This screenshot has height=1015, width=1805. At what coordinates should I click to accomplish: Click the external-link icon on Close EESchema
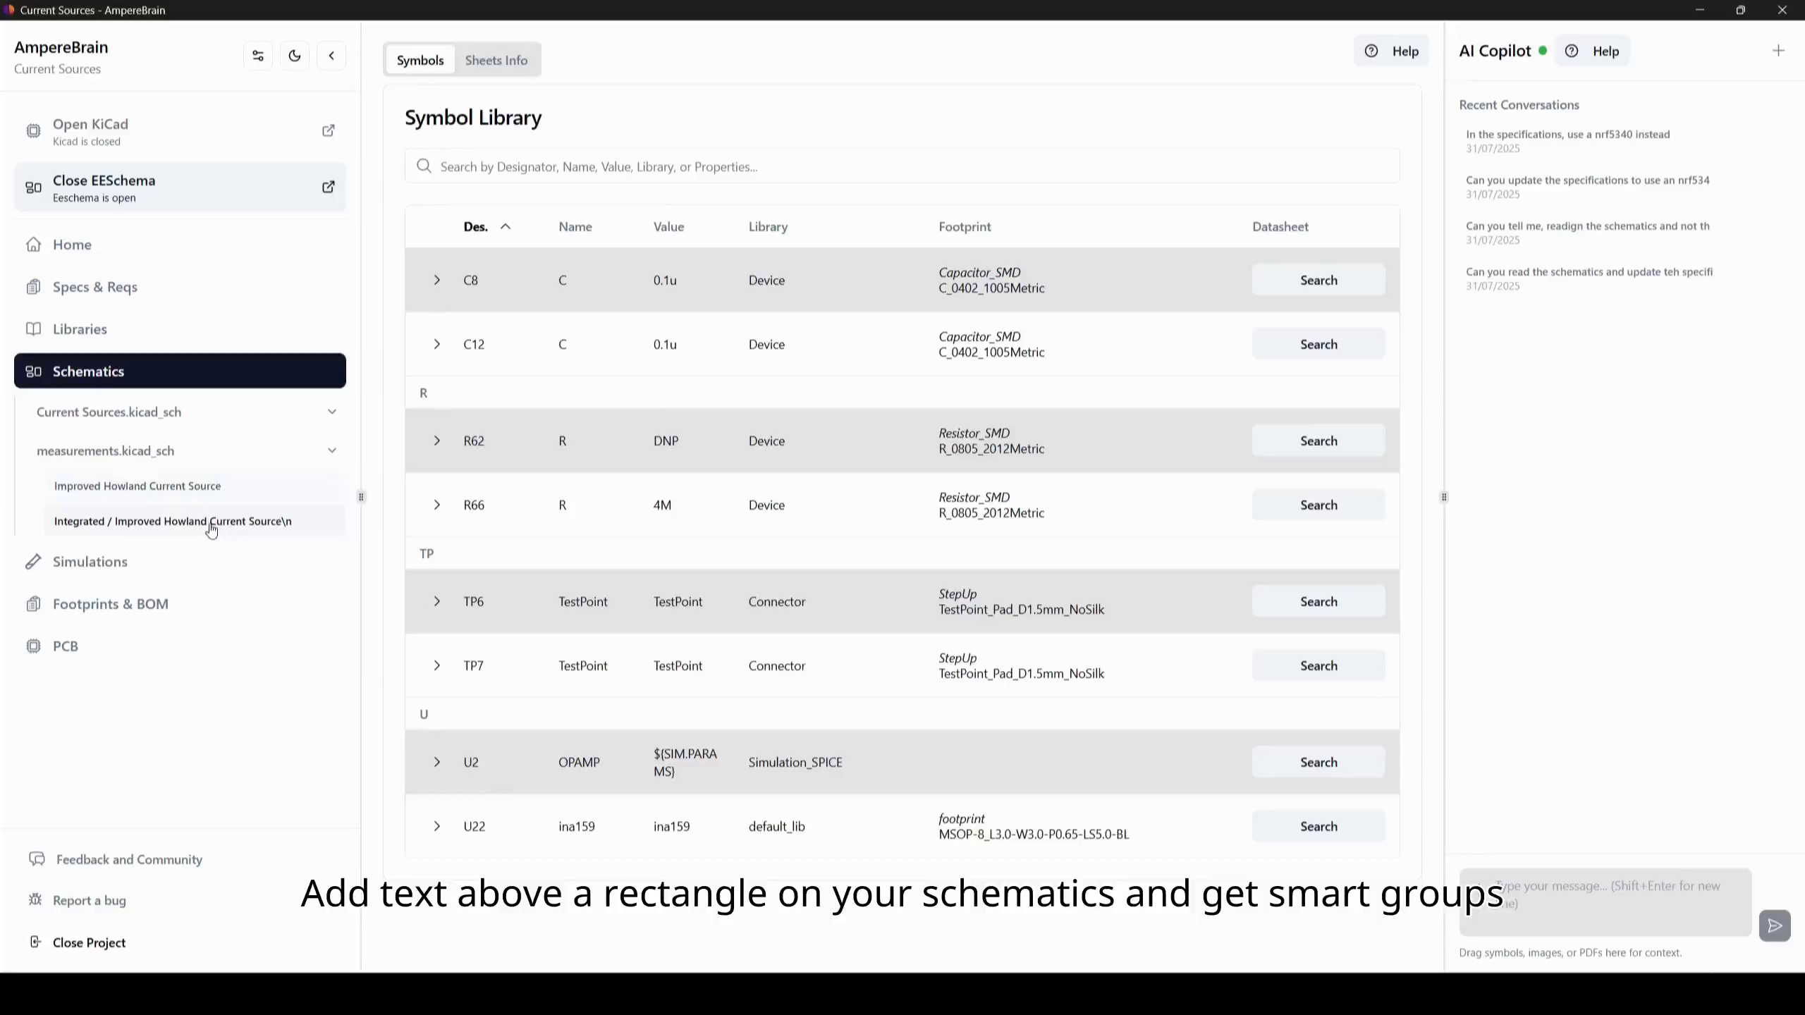coord(329,187)
